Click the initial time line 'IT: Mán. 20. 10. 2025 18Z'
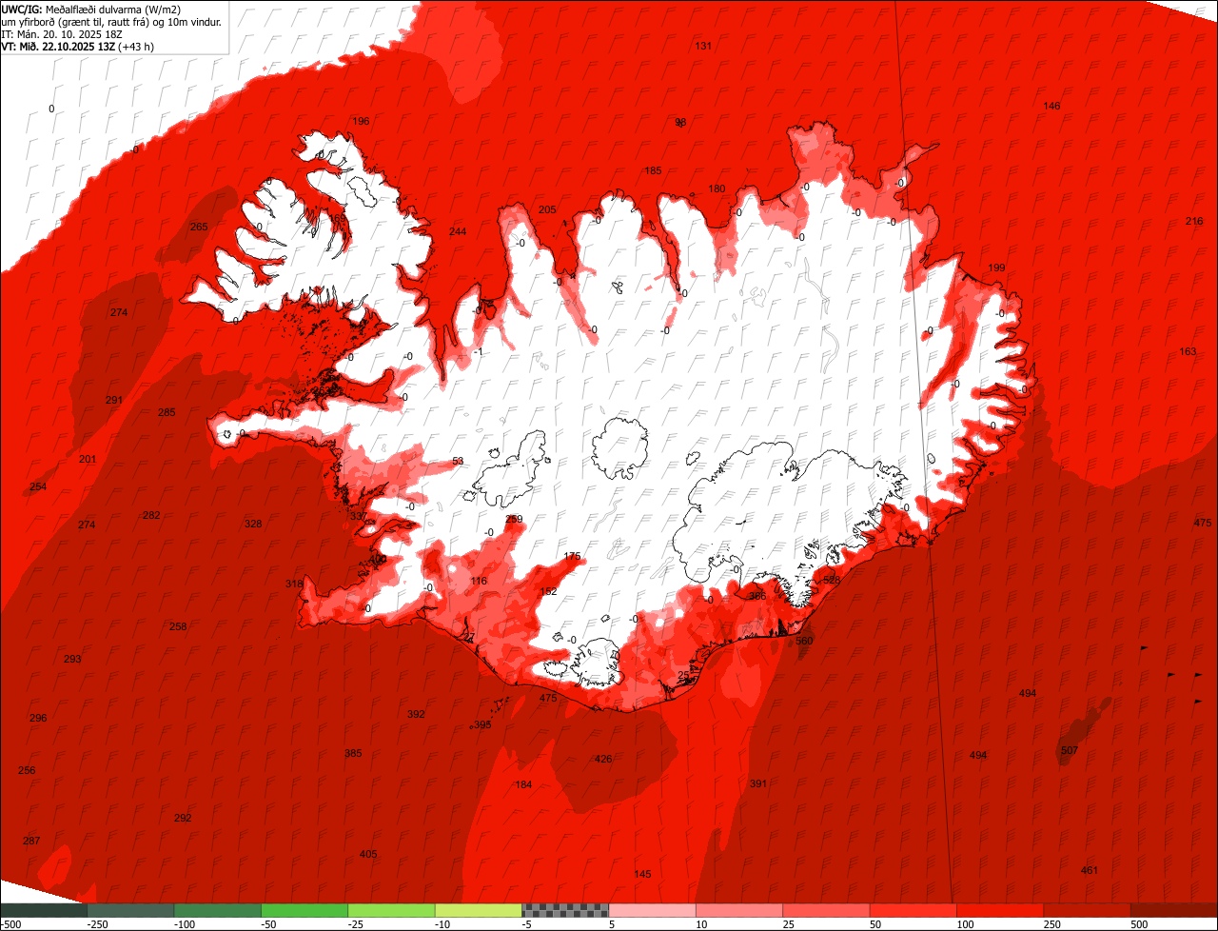 tap(62, 34)
